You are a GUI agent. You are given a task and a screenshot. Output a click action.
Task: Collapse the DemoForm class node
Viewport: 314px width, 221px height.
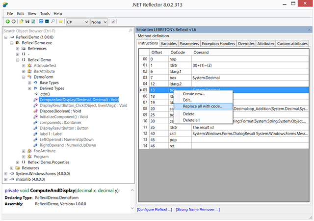(x=24, y=77)
